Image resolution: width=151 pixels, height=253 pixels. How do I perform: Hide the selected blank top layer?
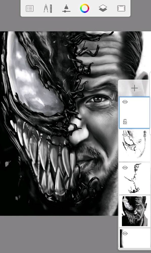coord(125,102)
